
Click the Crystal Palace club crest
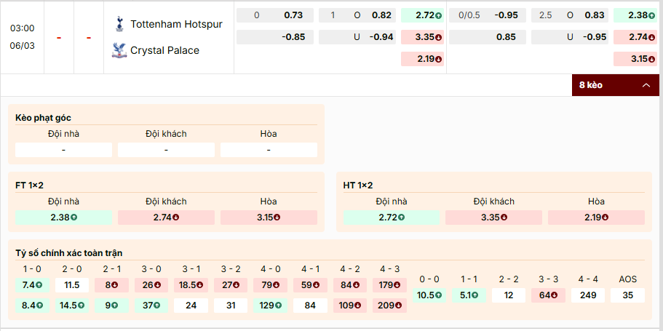118,50
